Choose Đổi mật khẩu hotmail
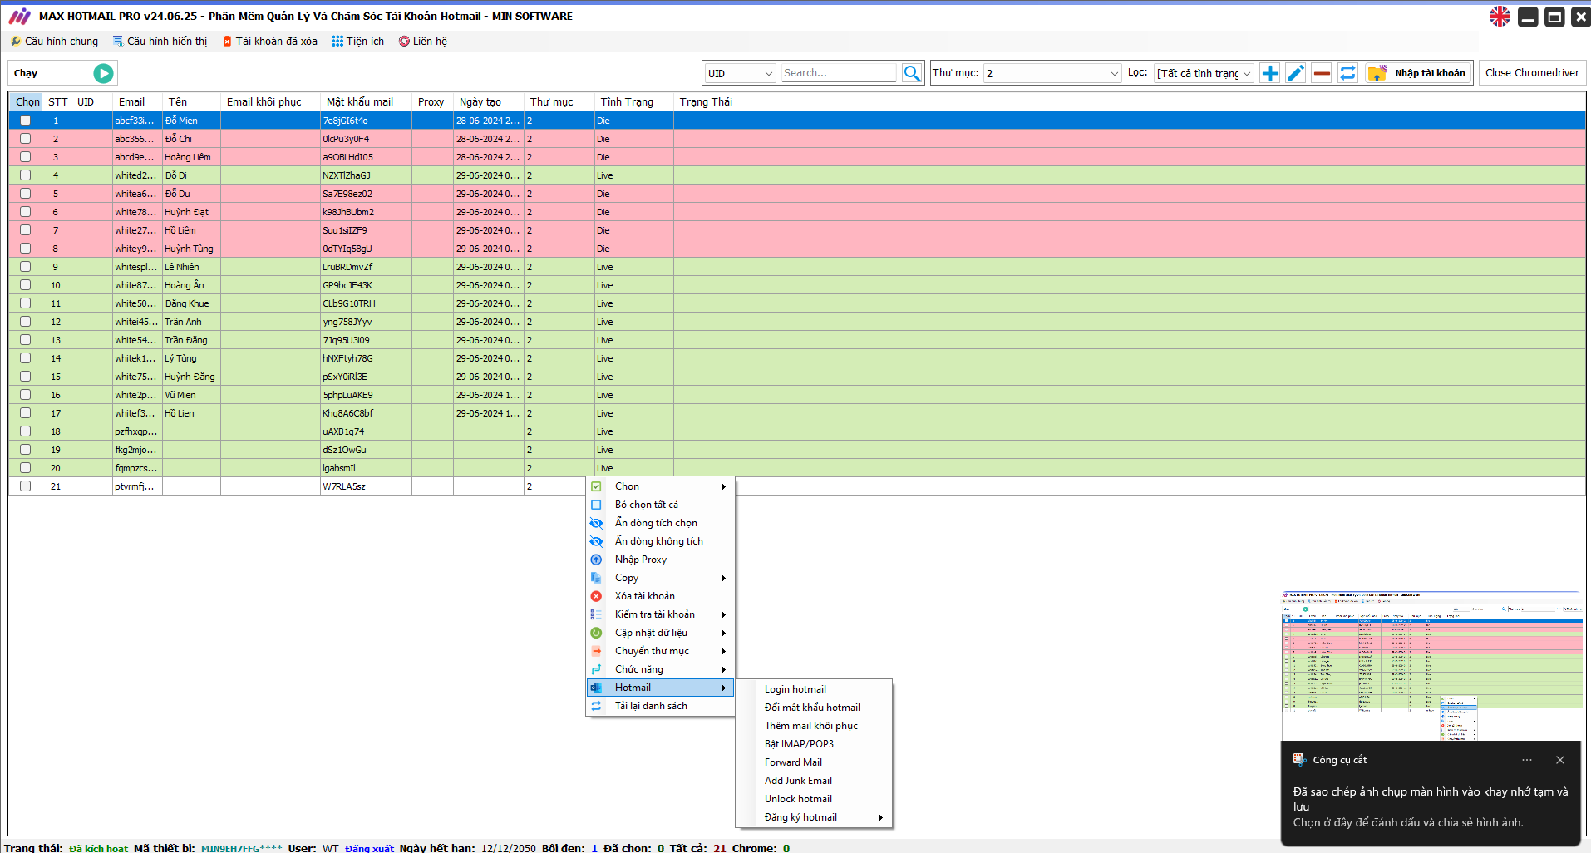1591x853 pixels. click(x=814, y=708)
